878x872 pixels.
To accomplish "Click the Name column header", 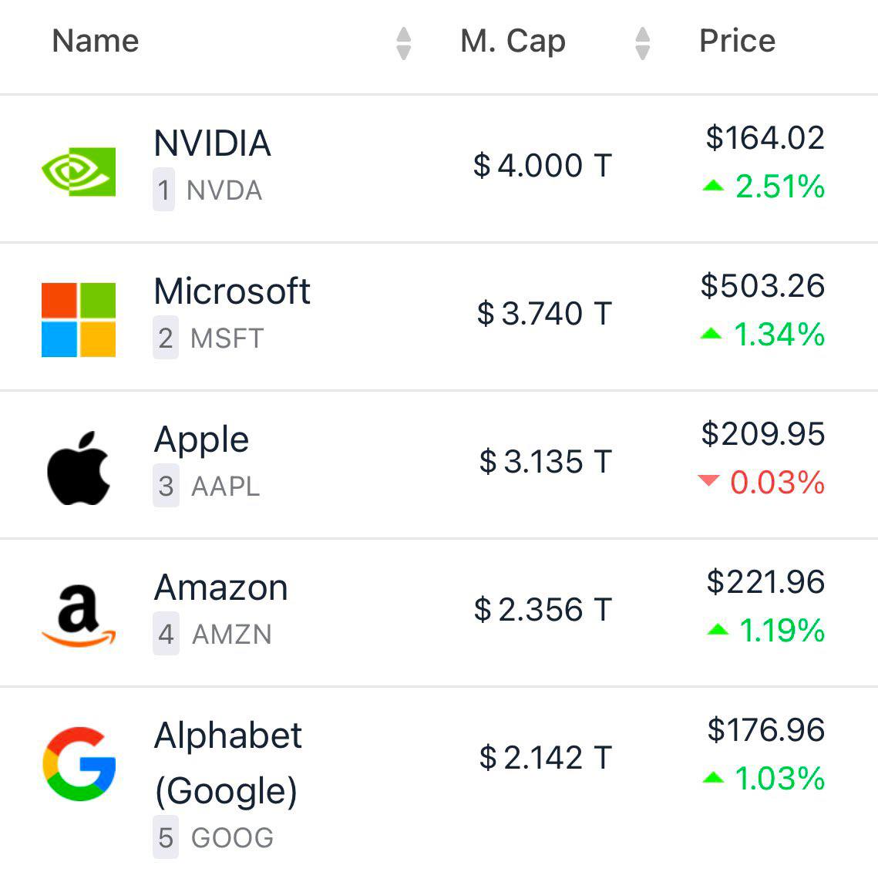I will coord(96,41).
